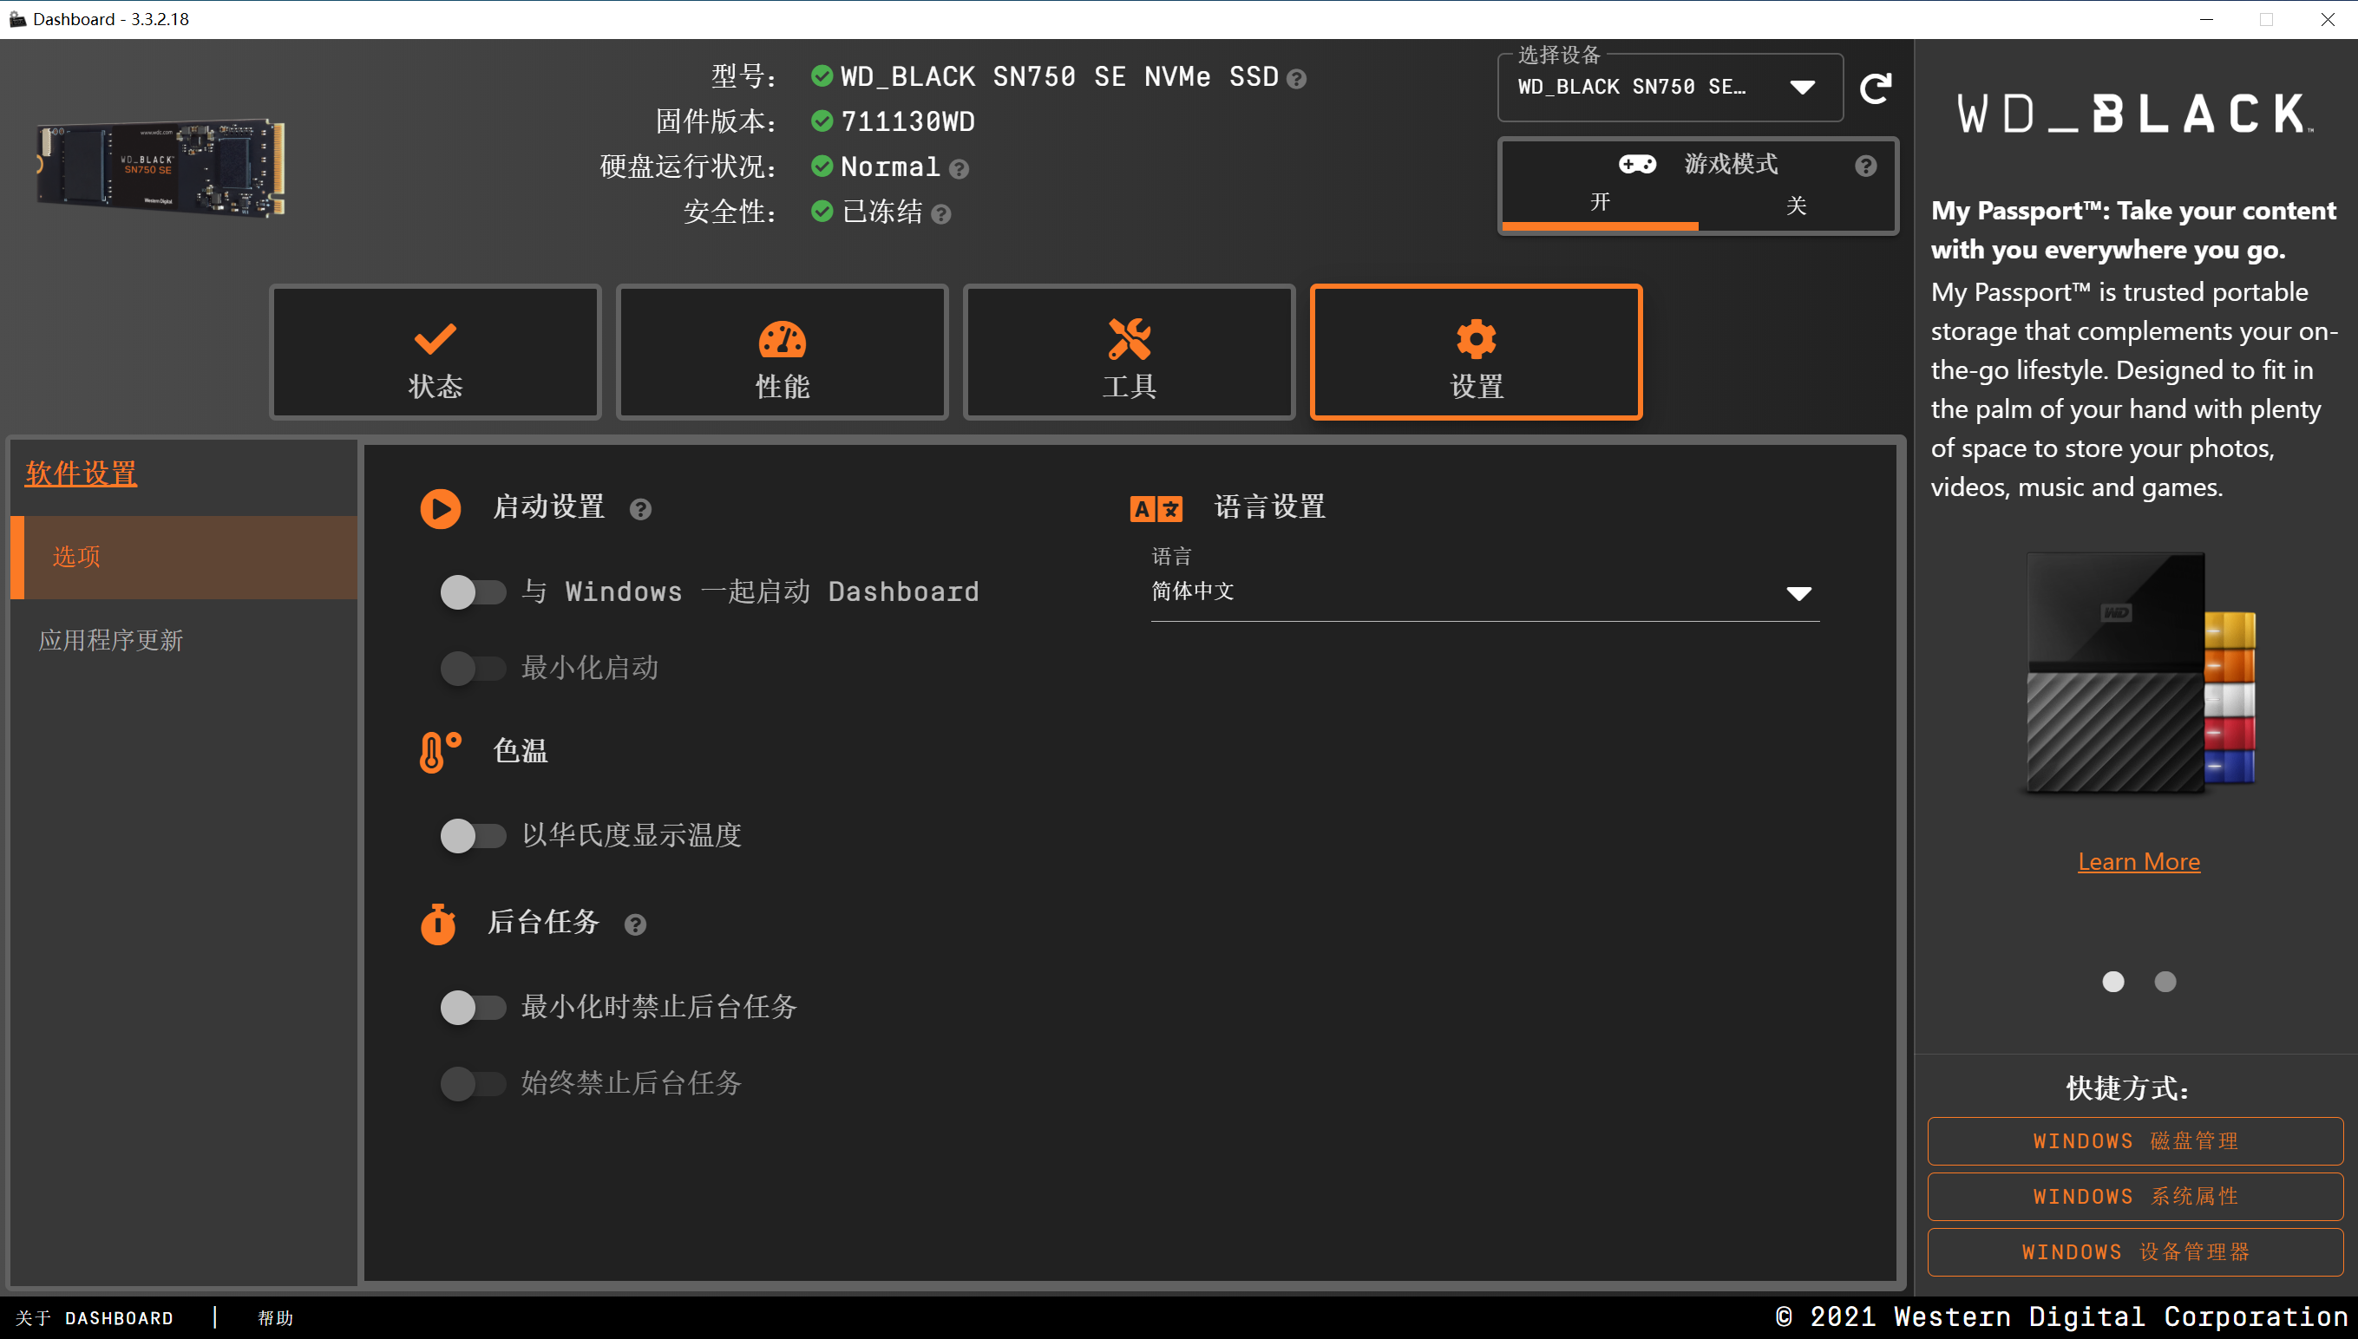Click the Dashboard app icon in title bar
This screenshot has width=2358, height=1339.
(17, 19)
